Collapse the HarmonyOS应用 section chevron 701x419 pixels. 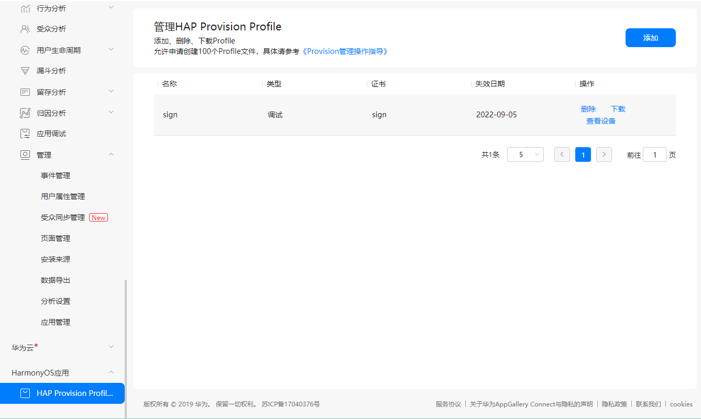[x=111, y=372]
